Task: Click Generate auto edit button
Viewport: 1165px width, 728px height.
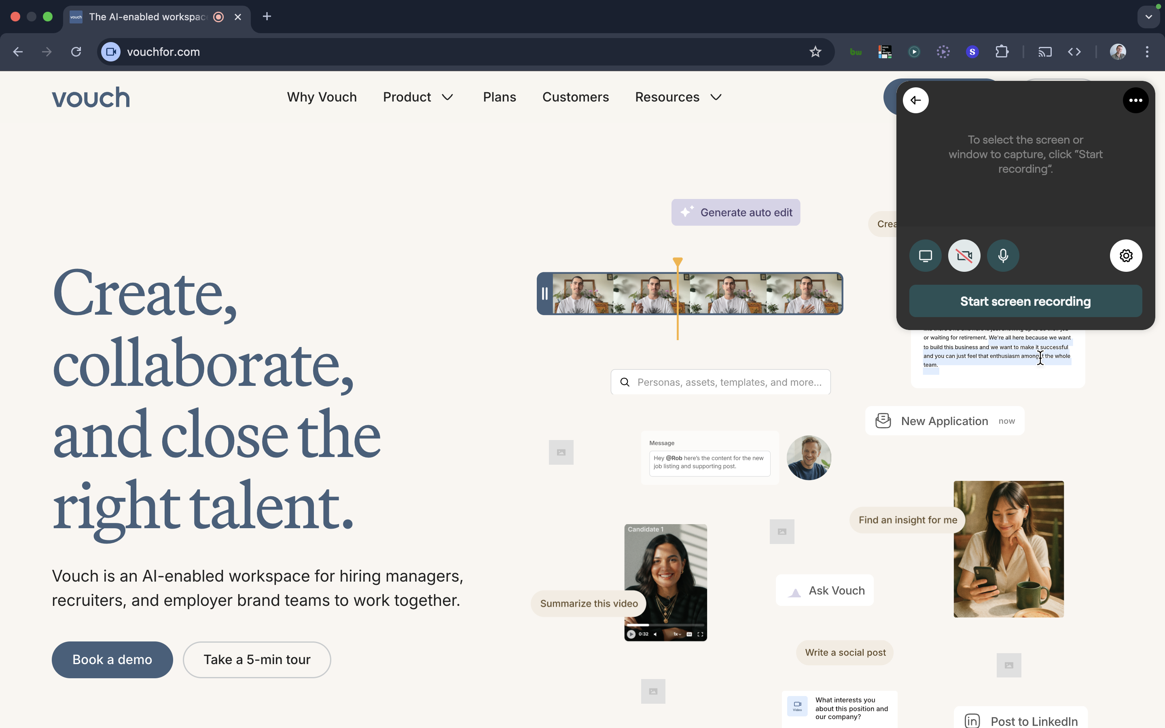Action: coord(735,212)
